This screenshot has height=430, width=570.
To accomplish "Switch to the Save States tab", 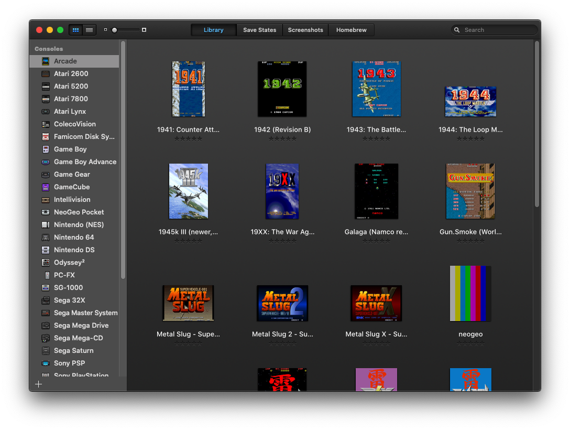I will (x=259, y=30).
